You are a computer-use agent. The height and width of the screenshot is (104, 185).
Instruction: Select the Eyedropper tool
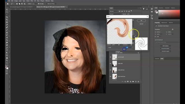pyautogui.click(x=7, y=25)
